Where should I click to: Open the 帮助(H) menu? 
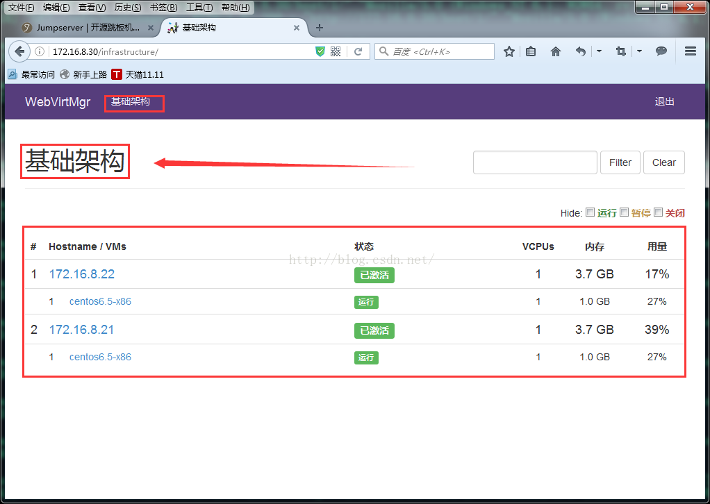pos(236,7)
